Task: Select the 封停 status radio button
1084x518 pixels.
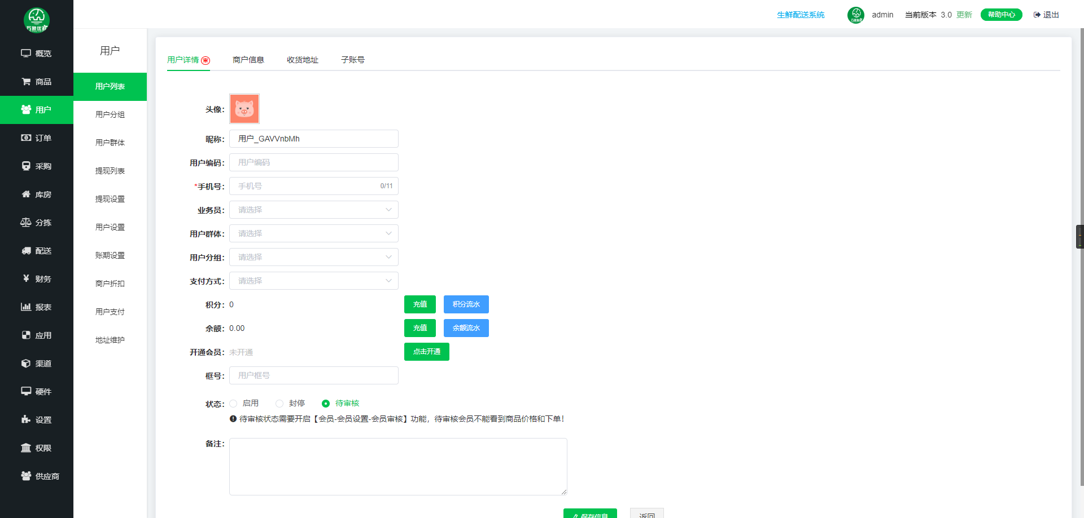Action: coord(279,404)
